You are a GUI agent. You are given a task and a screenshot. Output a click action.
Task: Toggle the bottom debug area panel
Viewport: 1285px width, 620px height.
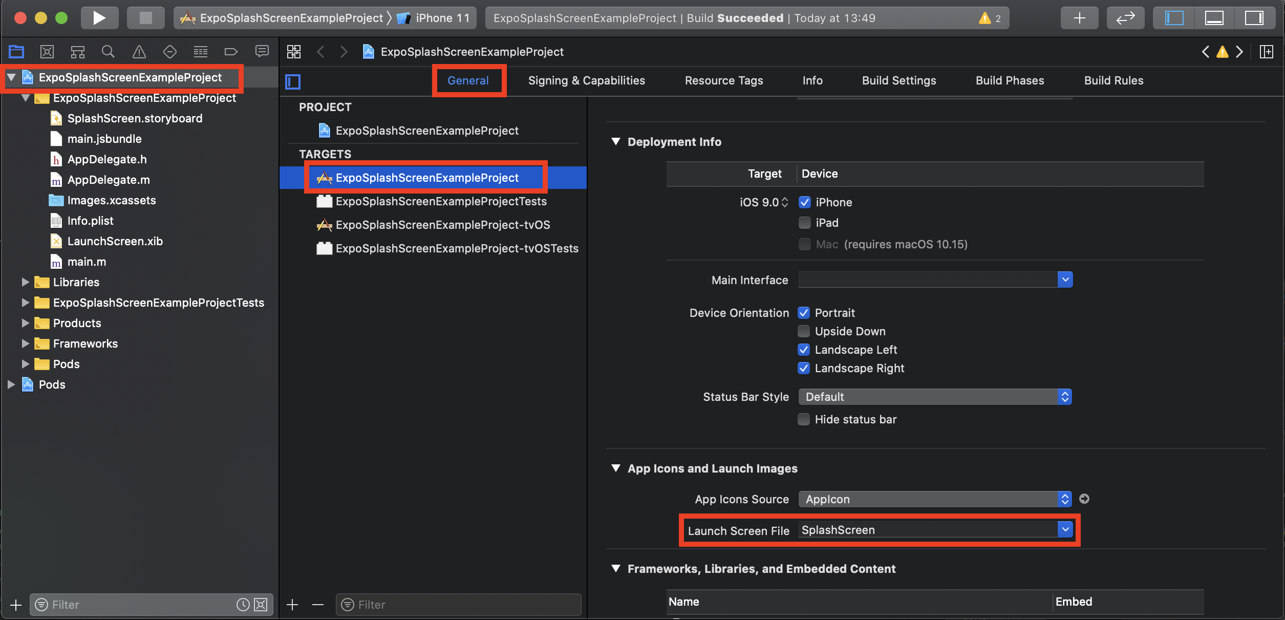pos(1214,18)
